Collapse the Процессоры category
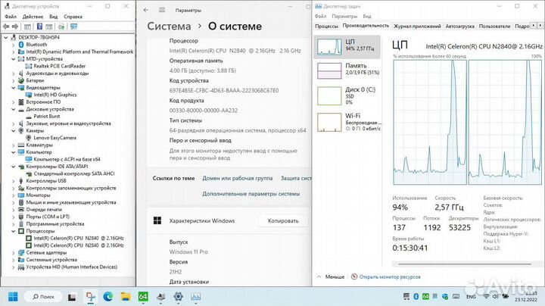 coord(13,231)
